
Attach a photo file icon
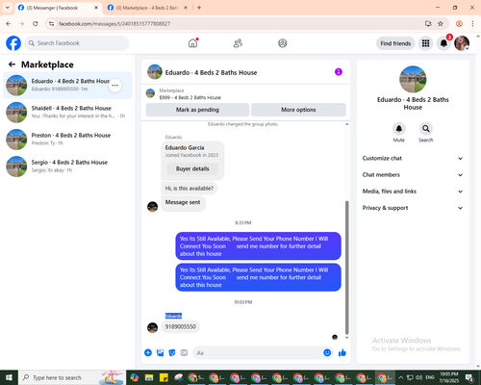click(x=160, y=353)
